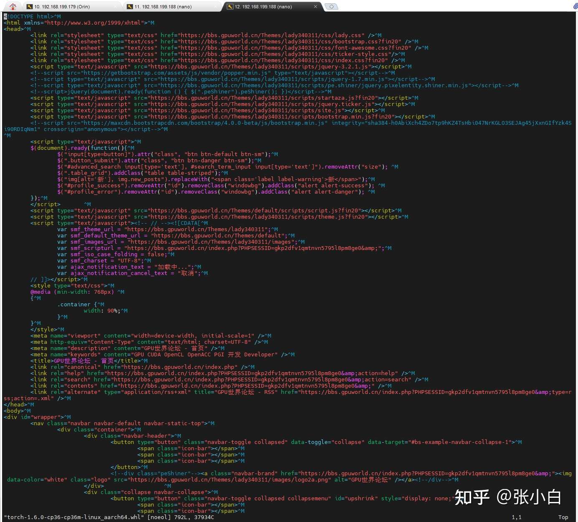Click the 'Top' scroll position indicator

pos(563,517)
